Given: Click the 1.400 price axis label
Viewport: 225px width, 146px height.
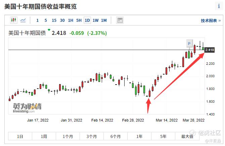Looking at the screenshot, I should click(210, 114).
